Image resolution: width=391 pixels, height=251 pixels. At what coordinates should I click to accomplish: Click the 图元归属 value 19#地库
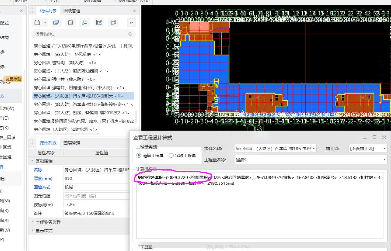pos(97,196)
